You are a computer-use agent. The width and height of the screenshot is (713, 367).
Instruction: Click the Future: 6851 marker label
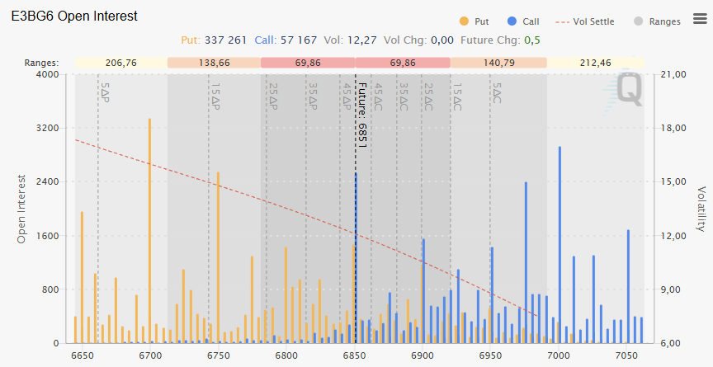[x=361, y=115]
